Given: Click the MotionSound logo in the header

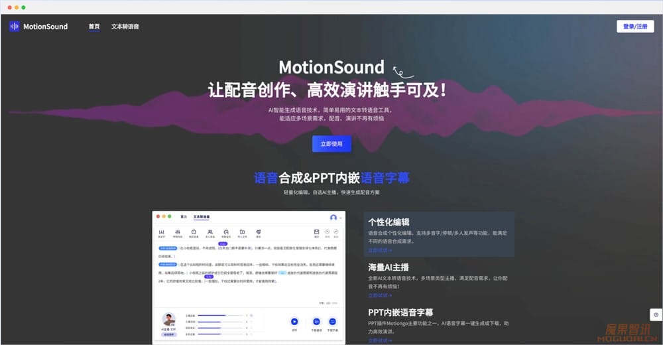Looking at the screenshot, I should pyautogui.click(x=38, y=27).
